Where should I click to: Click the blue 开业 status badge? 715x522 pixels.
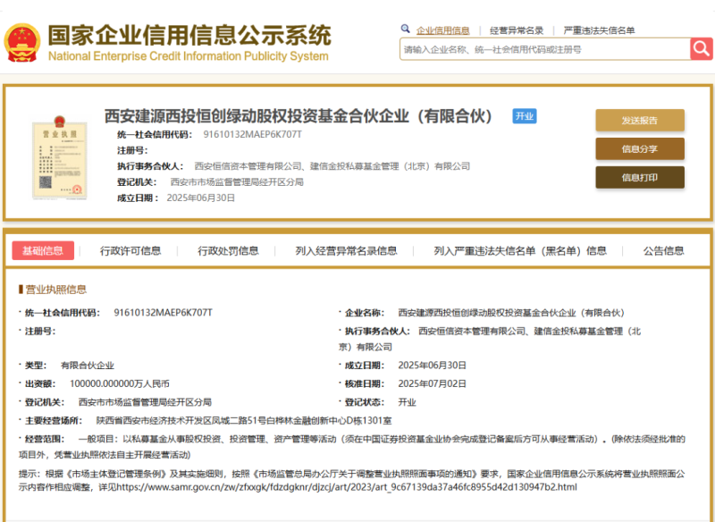pyautogui.click(x=524, y=116)
